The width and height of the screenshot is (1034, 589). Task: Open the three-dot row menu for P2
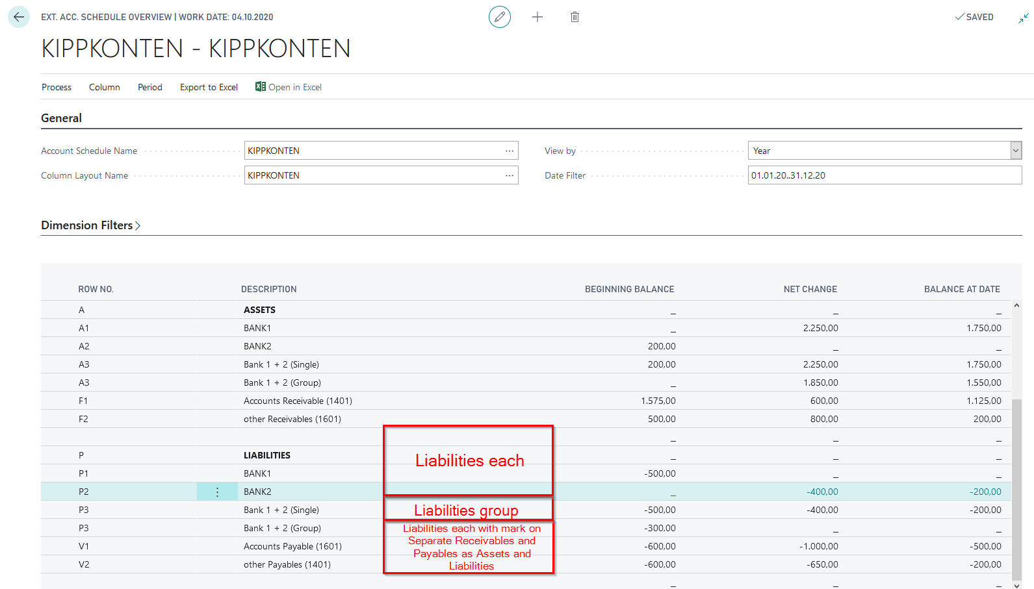tap(217, 492)
